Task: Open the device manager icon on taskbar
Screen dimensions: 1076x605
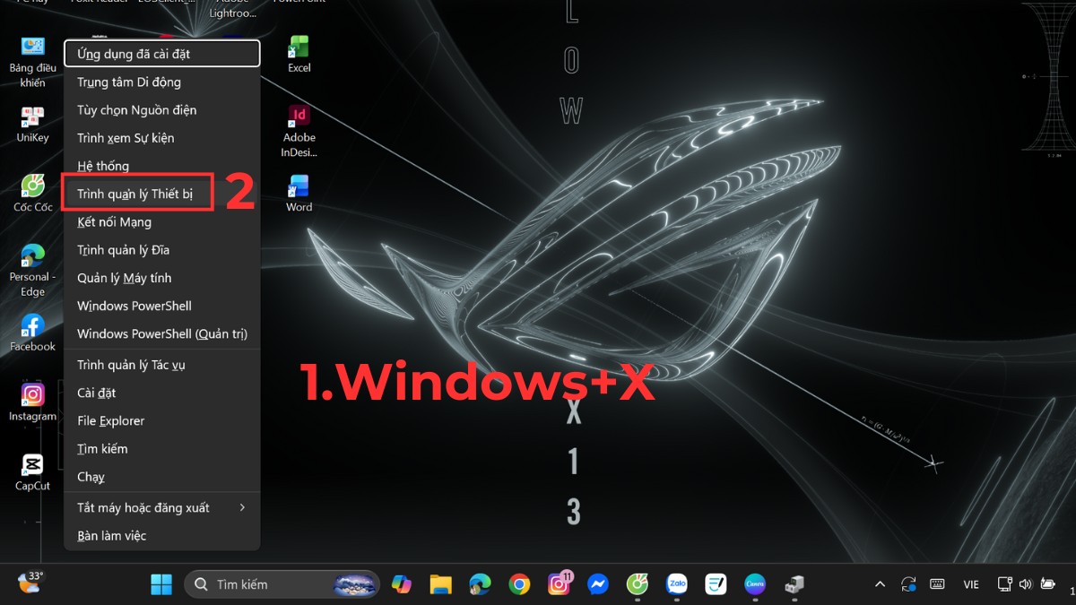Action: pyautogui.click(x=794, y=584)
